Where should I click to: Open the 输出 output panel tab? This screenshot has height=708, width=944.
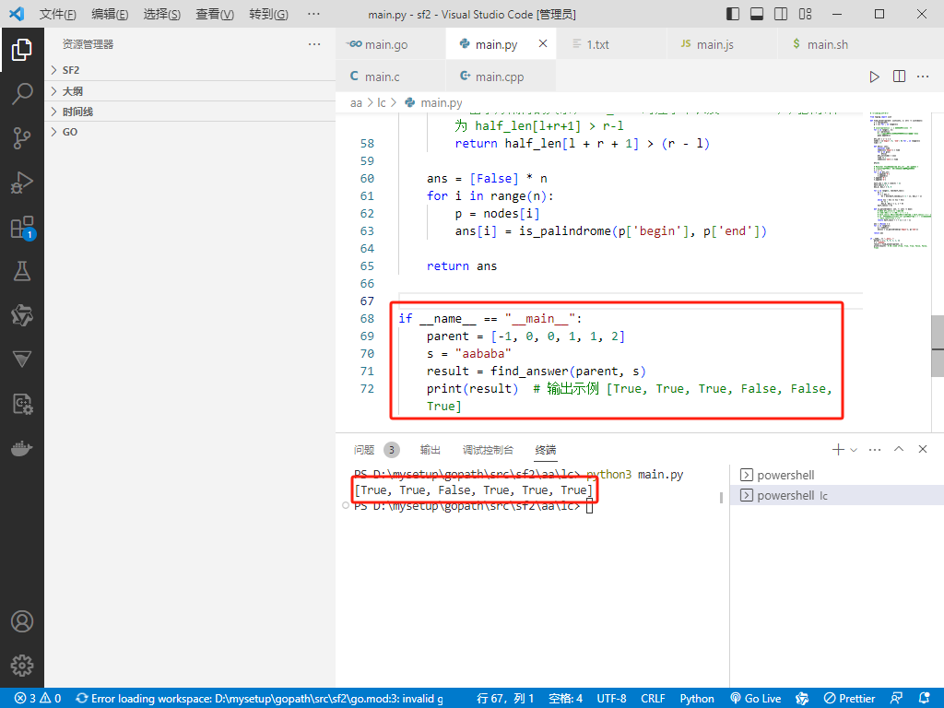[430, 450]
